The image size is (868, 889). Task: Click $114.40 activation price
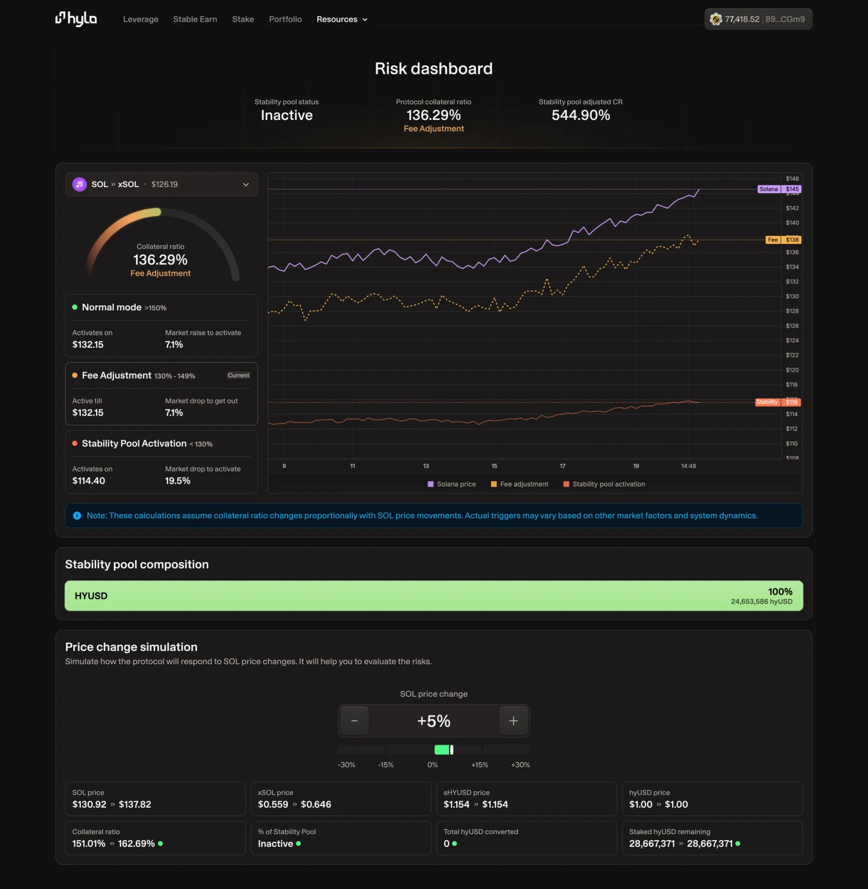[x=88, y=481]
